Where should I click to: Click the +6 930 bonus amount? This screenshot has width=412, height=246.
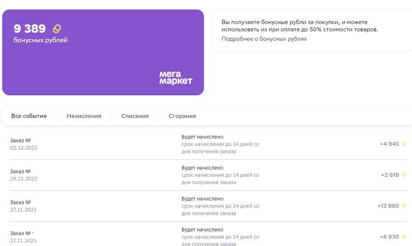[389, 237]
